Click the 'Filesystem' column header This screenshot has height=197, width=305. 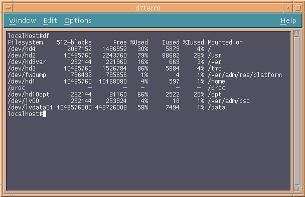(25, 42)
